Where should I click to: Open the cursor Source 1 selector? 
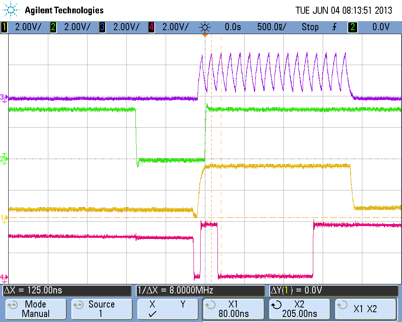point(102,309)
